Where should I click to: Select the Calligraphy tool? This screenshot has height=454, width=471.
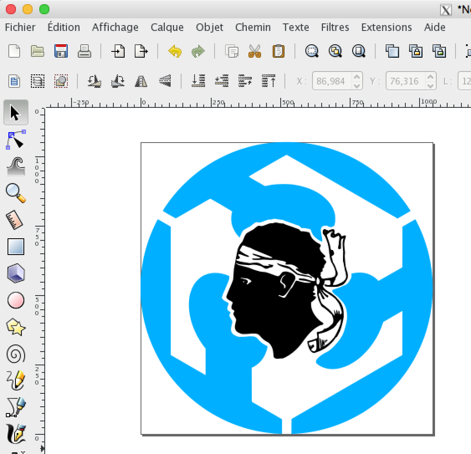pyautogui.click(x=15, y=434)
